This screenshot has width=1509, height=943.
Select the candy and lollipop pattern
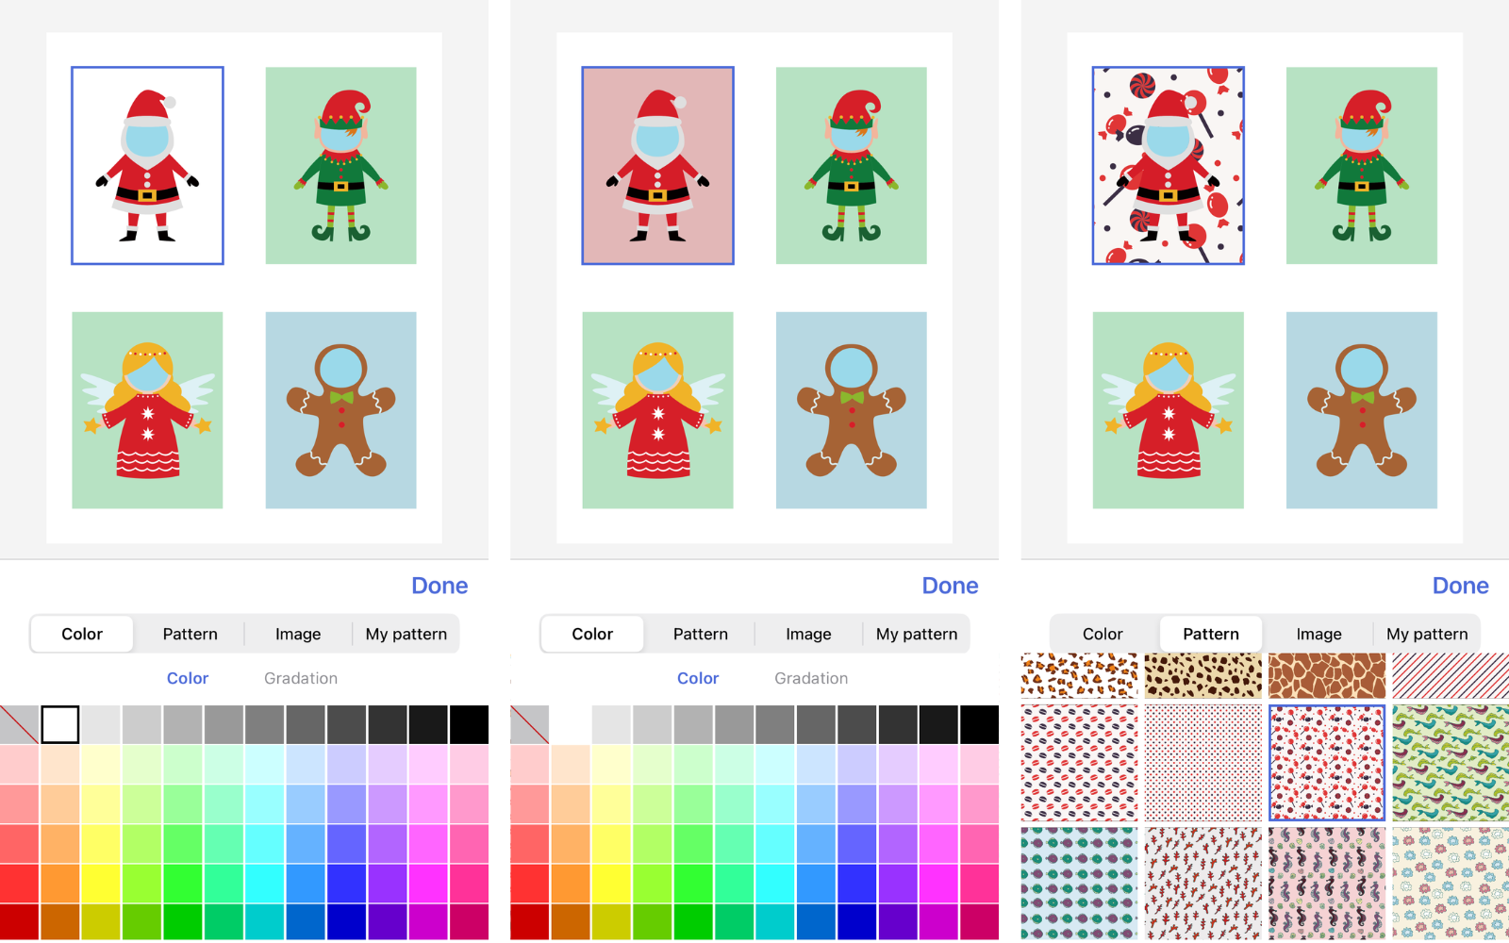[x=1324, y=762]
